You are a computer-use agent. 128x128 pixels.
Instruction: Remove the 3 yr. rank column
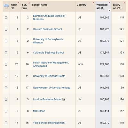[29, 3]
